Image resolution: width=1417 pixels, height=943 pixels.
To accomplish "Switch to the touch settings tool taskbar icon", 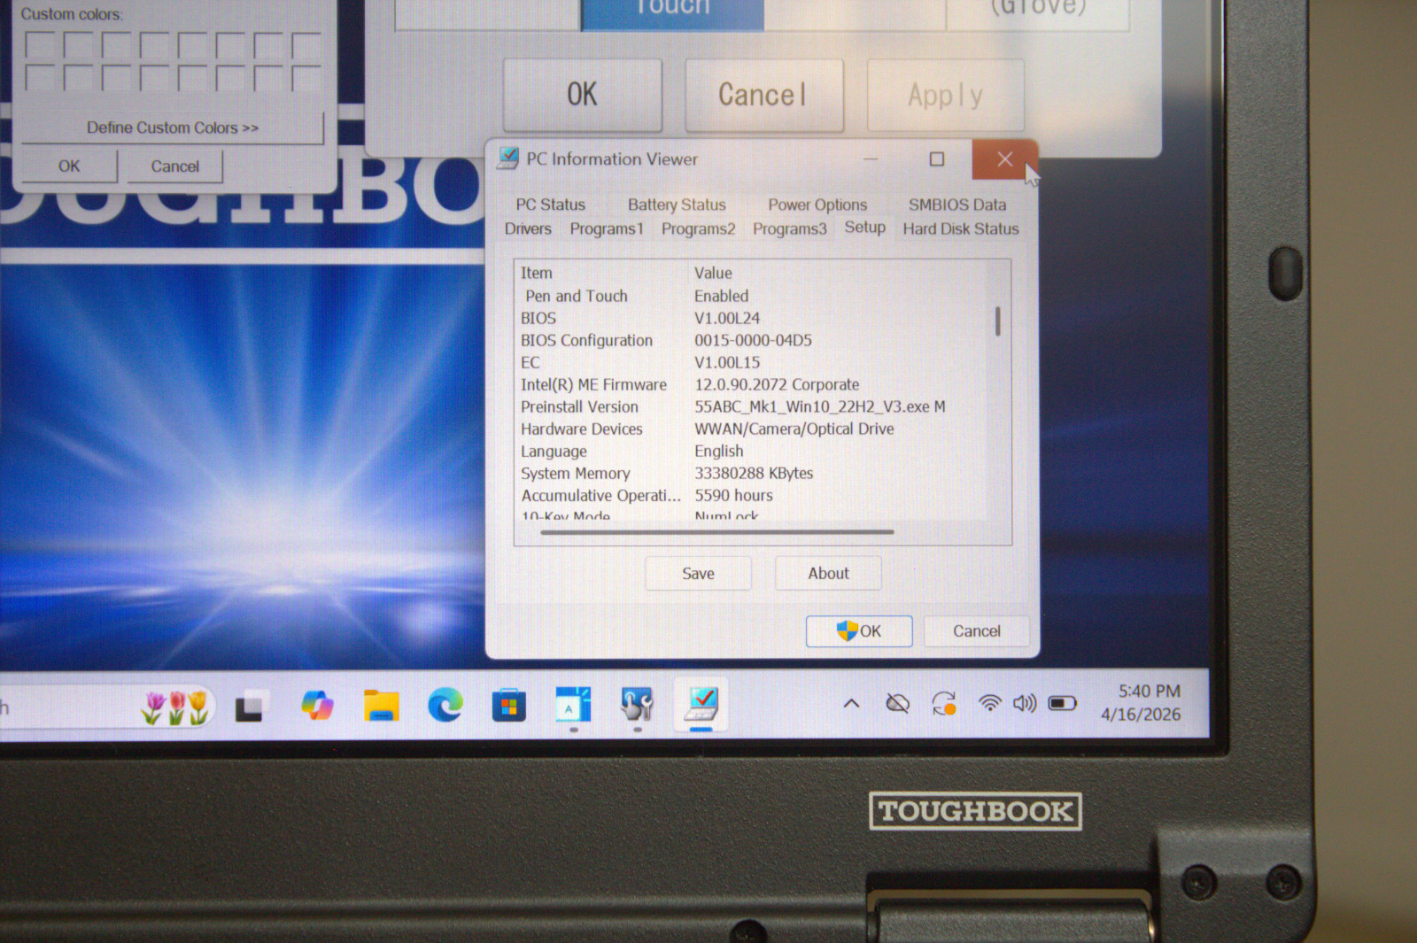I will 637,705.
